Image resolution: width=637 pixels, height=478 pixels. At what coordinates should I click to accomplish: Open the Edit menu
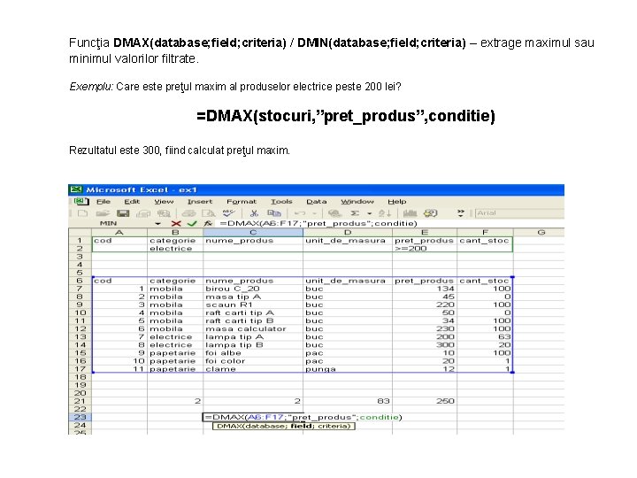(132, 202)
